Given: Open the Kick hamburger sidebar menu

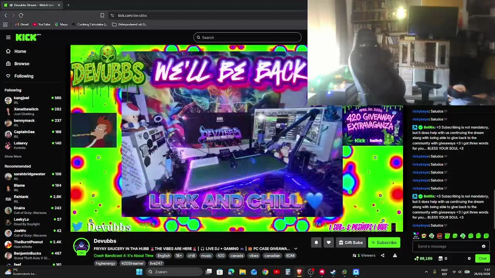Looking at the screenshot, I should click(8, 37).
